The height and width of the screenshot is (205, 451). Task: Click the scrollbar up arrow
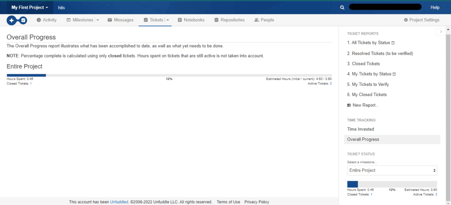448,29
